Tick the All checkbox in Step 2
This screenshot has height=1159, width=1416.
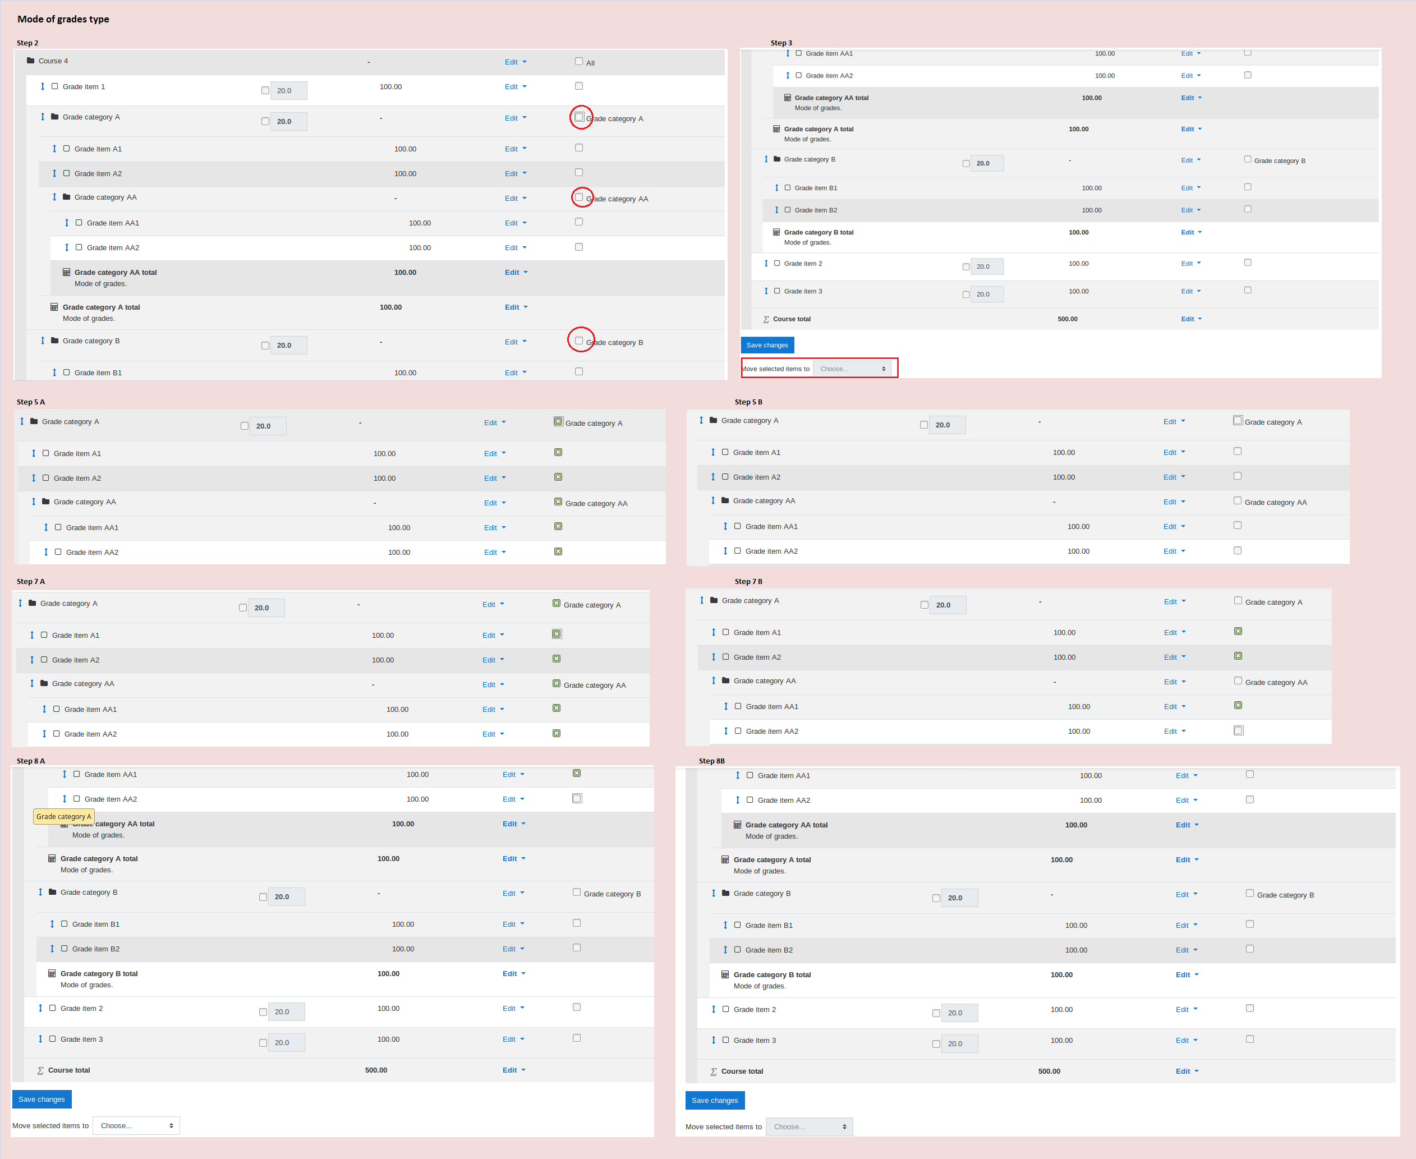[579, 61]
